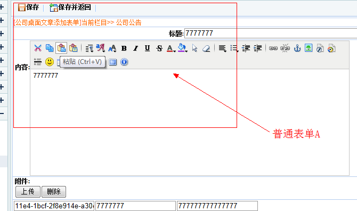Click the Indent icon
The height and width of the screenshot is (211, 357).
pos(258,48)
